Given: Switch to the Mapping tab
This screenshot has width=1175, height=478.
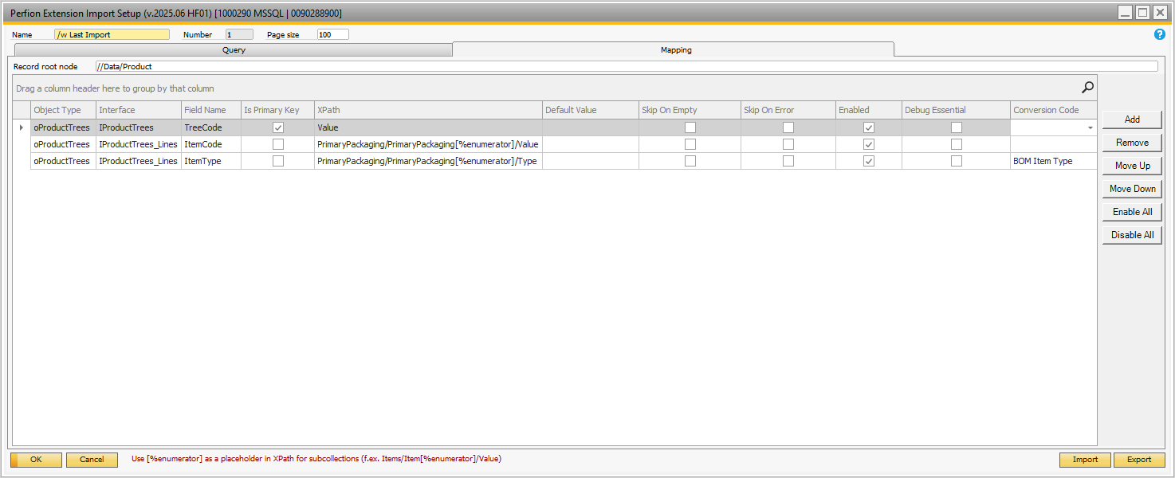Looking at the screenshot, I should (674, 49).
